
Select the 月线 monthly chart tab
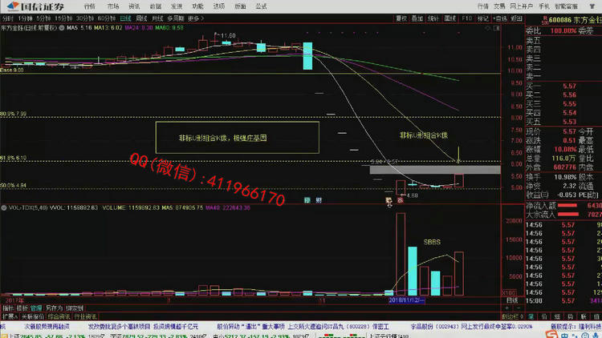pos(157,18)
